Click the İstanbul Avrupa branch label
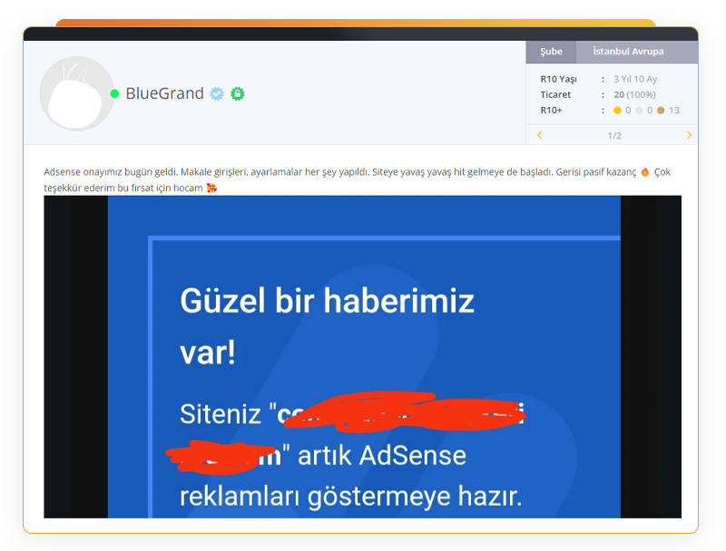The width and height of the screenshot is (726, 551). pos(628,52)
